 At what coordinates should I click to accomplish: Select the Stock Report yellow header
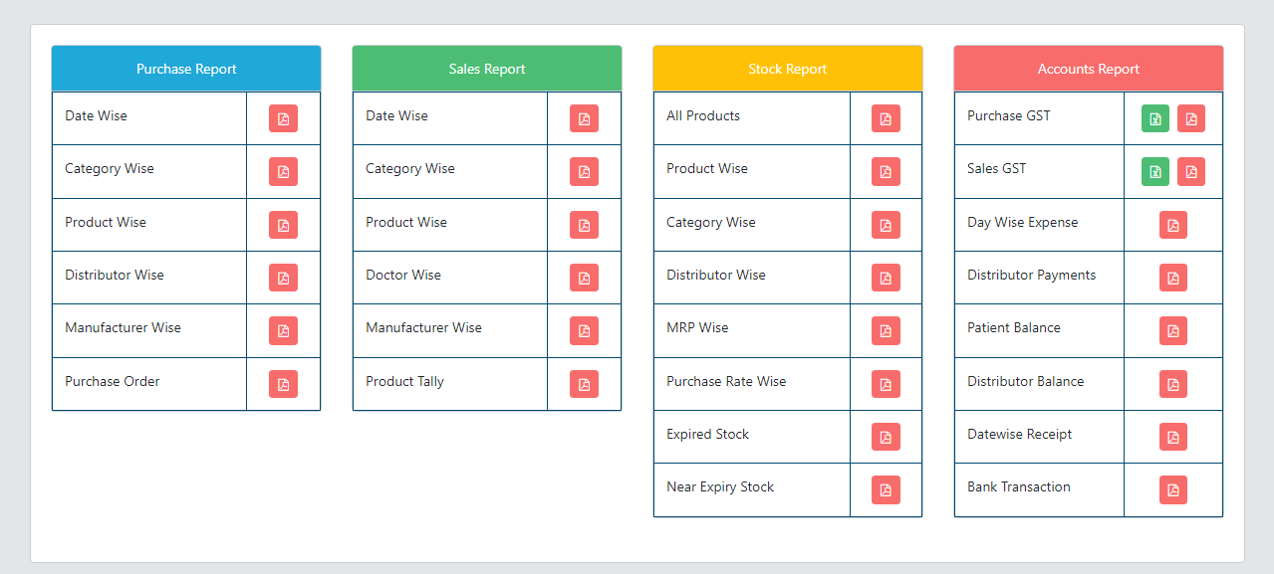pyautogui.click(x=788, y=69)
